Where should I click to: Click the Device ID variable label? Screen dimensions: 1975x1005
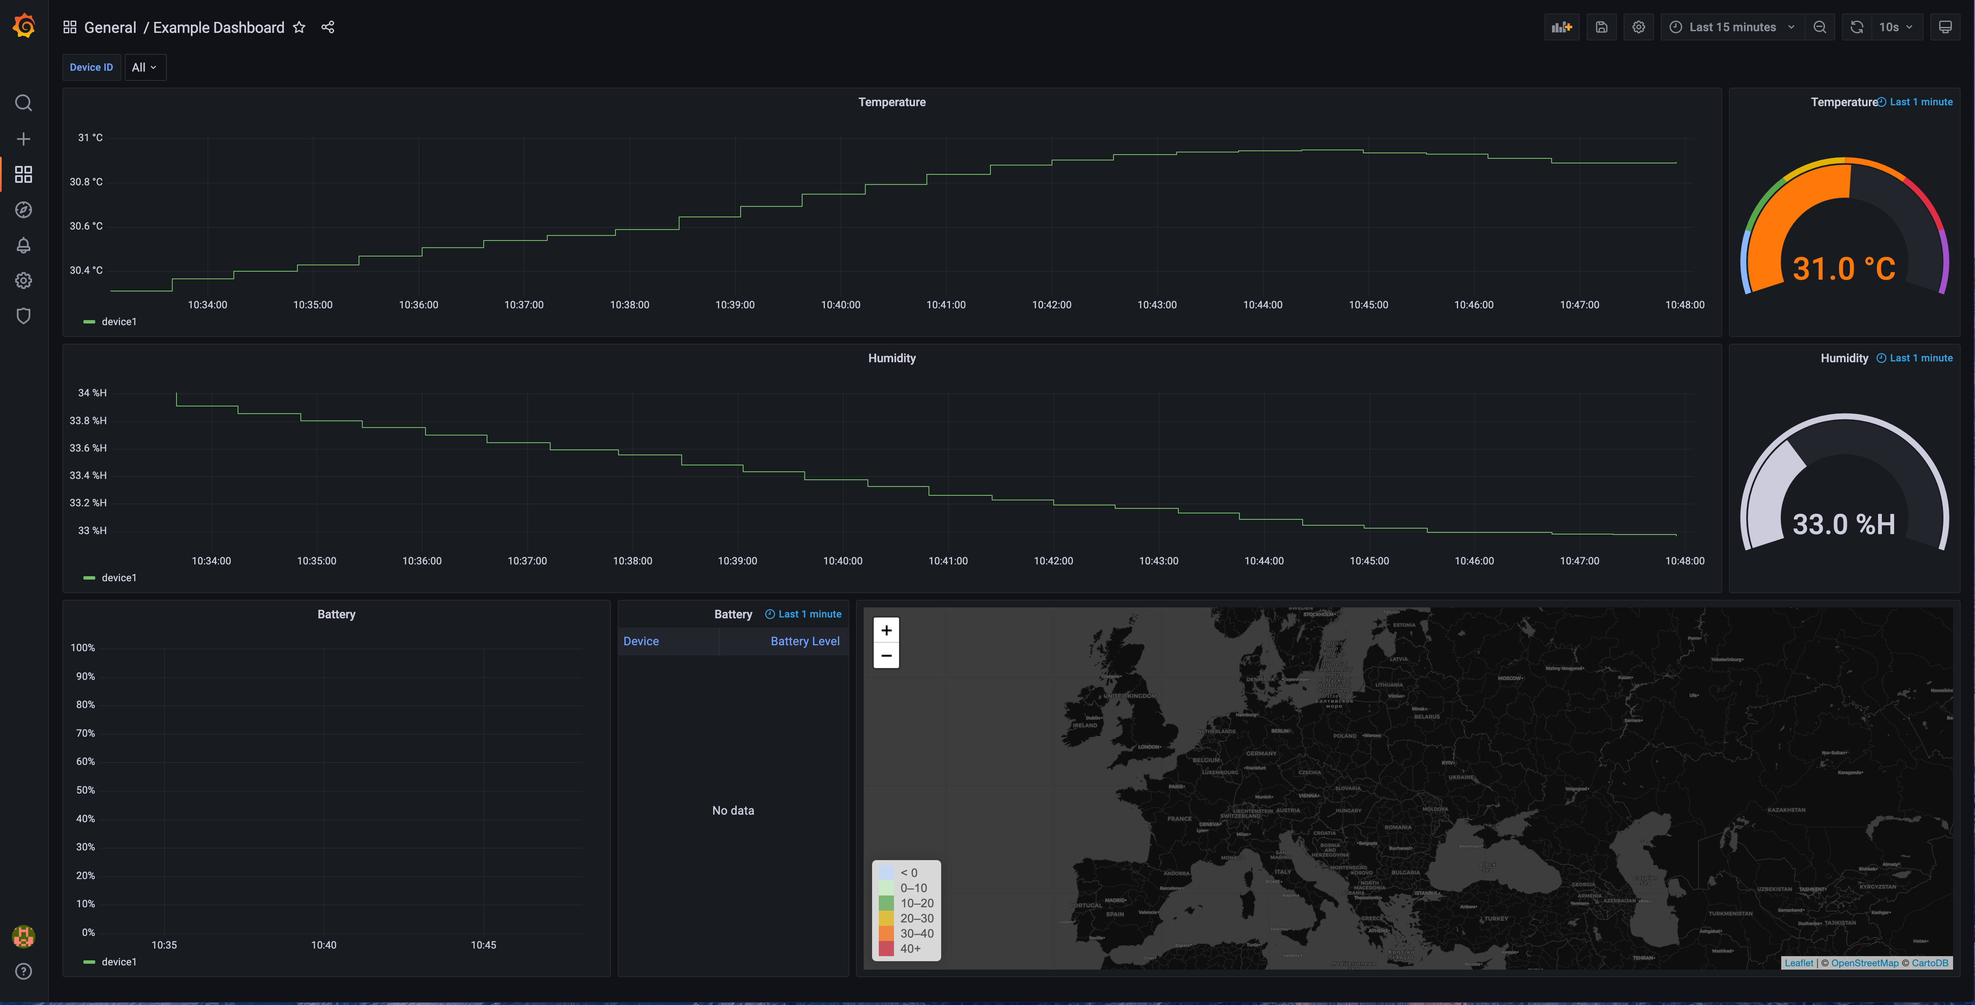91,67
